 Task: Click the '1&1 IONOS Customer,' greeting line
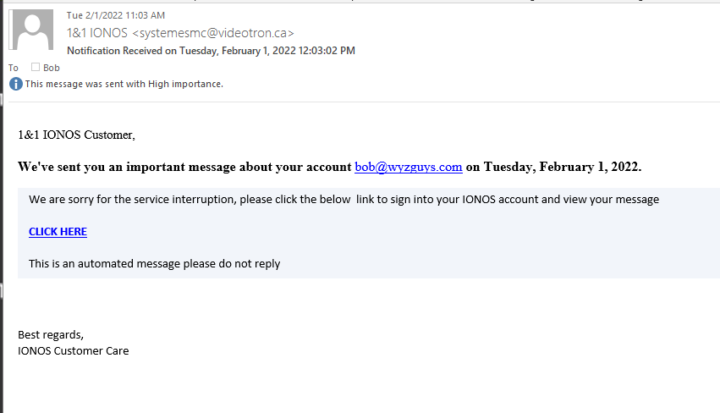pos(76,135)
